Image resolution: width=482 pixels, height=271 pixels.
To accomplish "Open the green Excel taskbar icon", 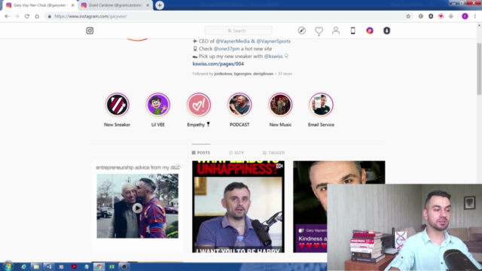I will 111,266.
